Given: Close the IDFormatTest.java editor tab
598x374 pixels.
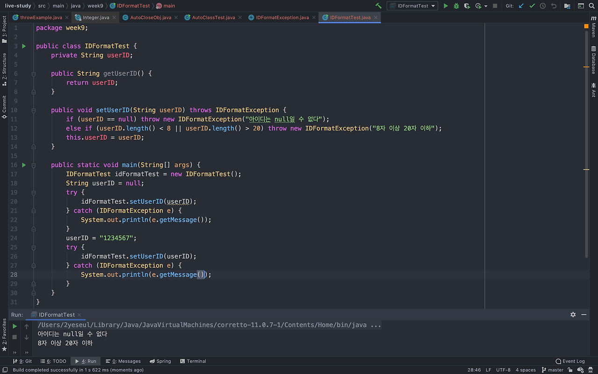Looking at the screenshot, I should click(376, 18).
